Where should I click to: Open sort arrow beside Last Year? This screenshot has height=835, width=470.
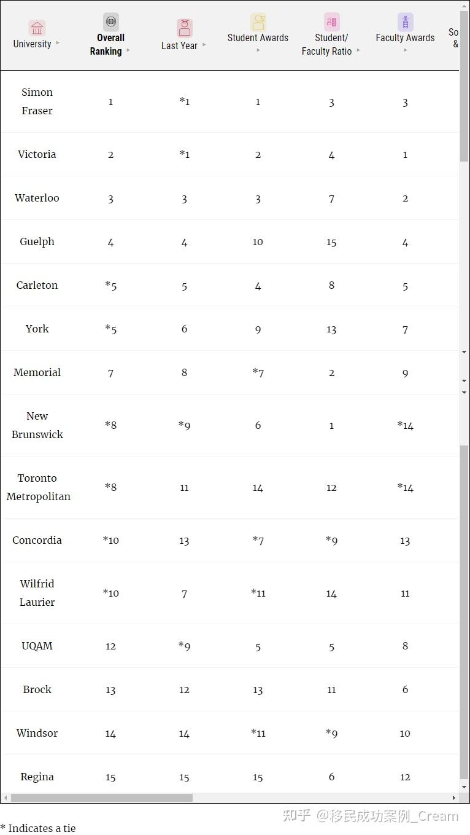pos(204,45)
